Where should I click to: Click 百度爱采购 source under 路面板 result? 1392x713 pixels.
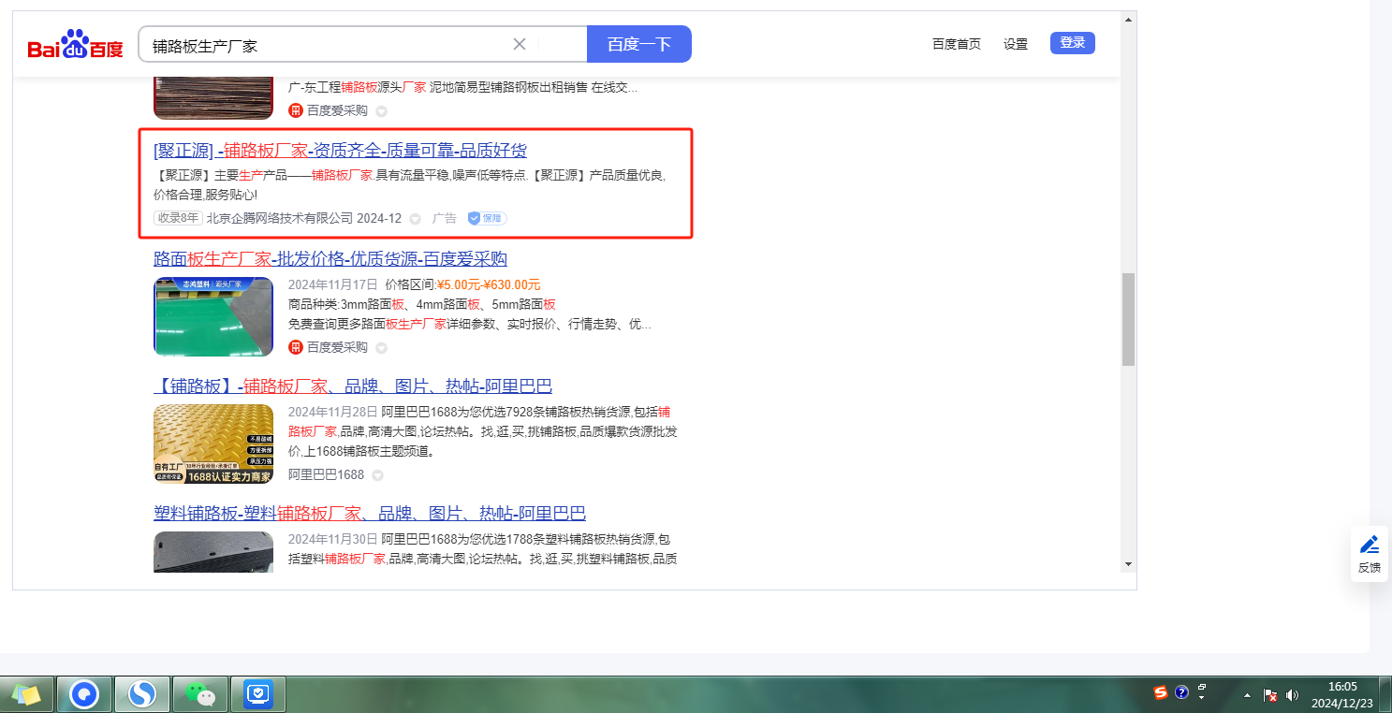point(337,347)
